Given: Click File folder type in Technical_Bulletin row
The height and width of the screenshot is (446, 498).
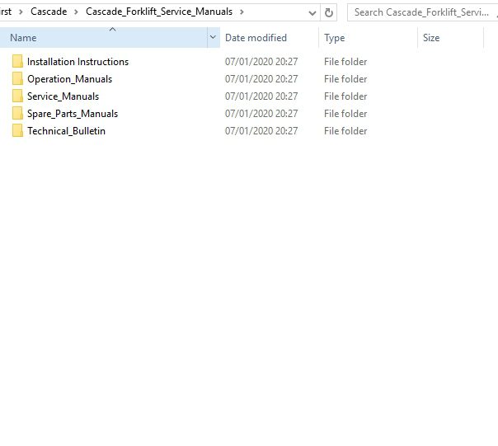Looking at the screenshot, I should [345, 131].
